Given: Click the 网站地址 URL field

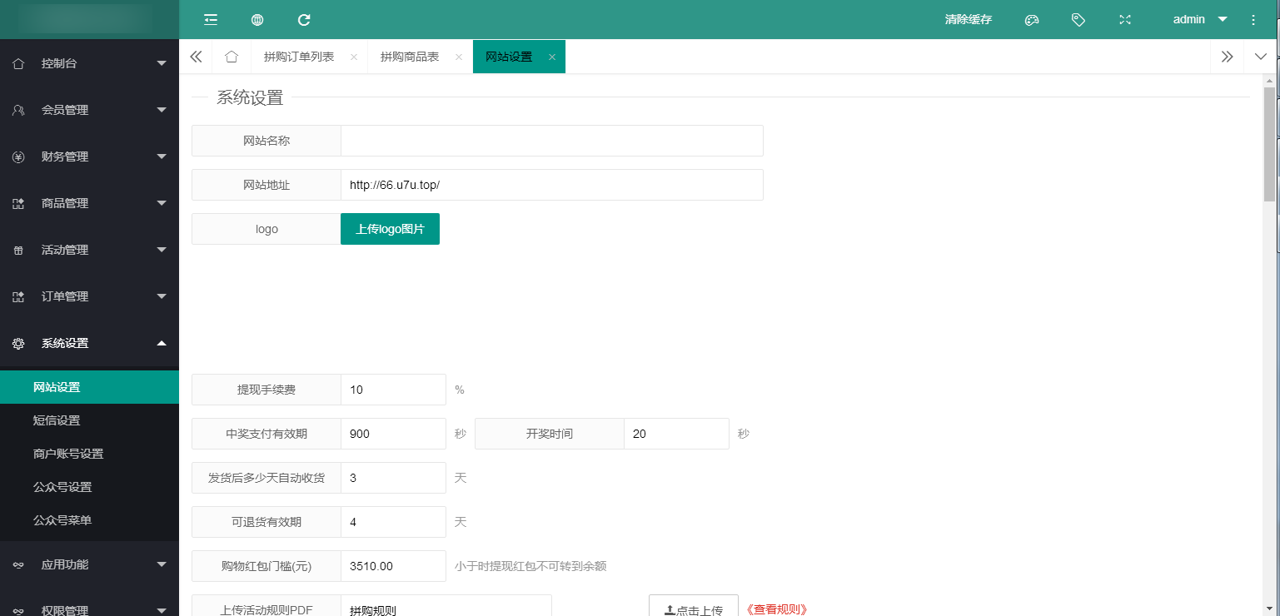Looking at the screenshot, I should (552, 185).
